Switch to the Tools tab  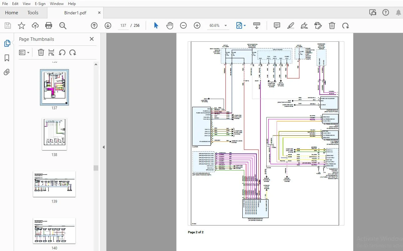pyautogui.click(x=33, y=13)
